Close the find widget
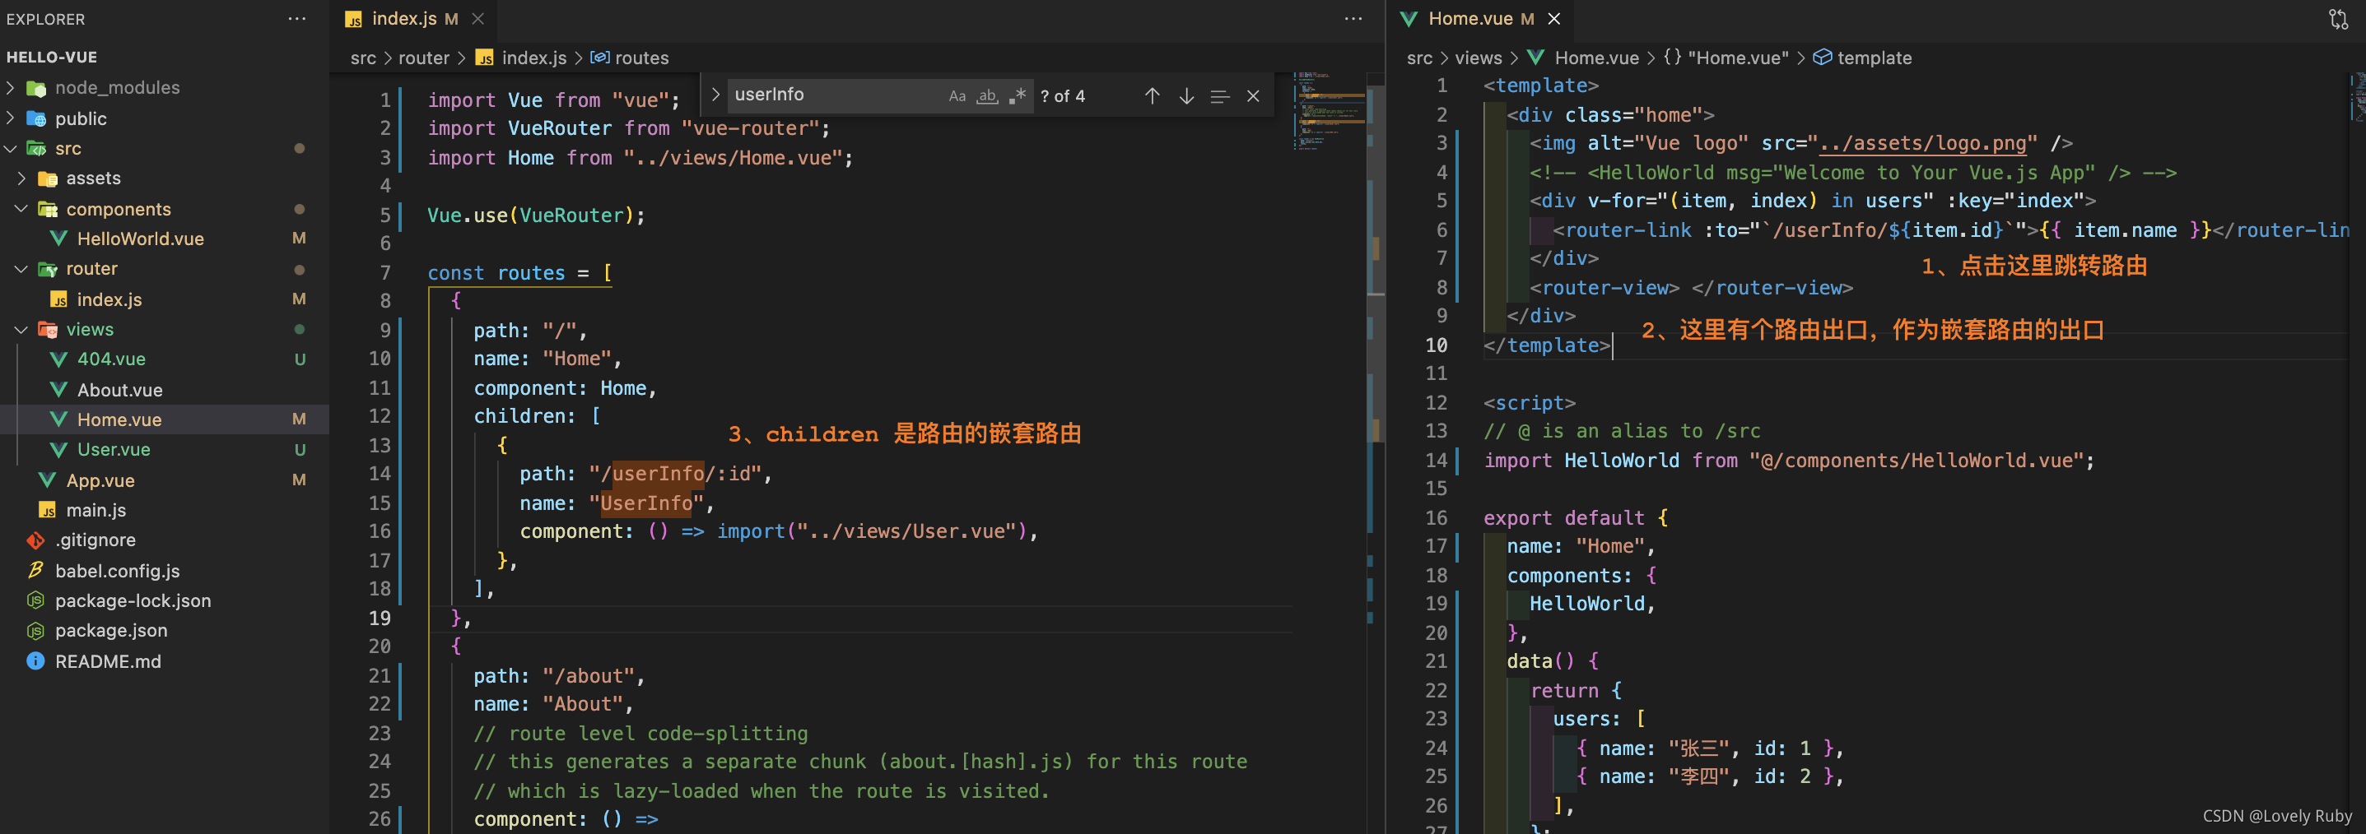Viewport: 2366px width, 834px height. click(1253, 95)
